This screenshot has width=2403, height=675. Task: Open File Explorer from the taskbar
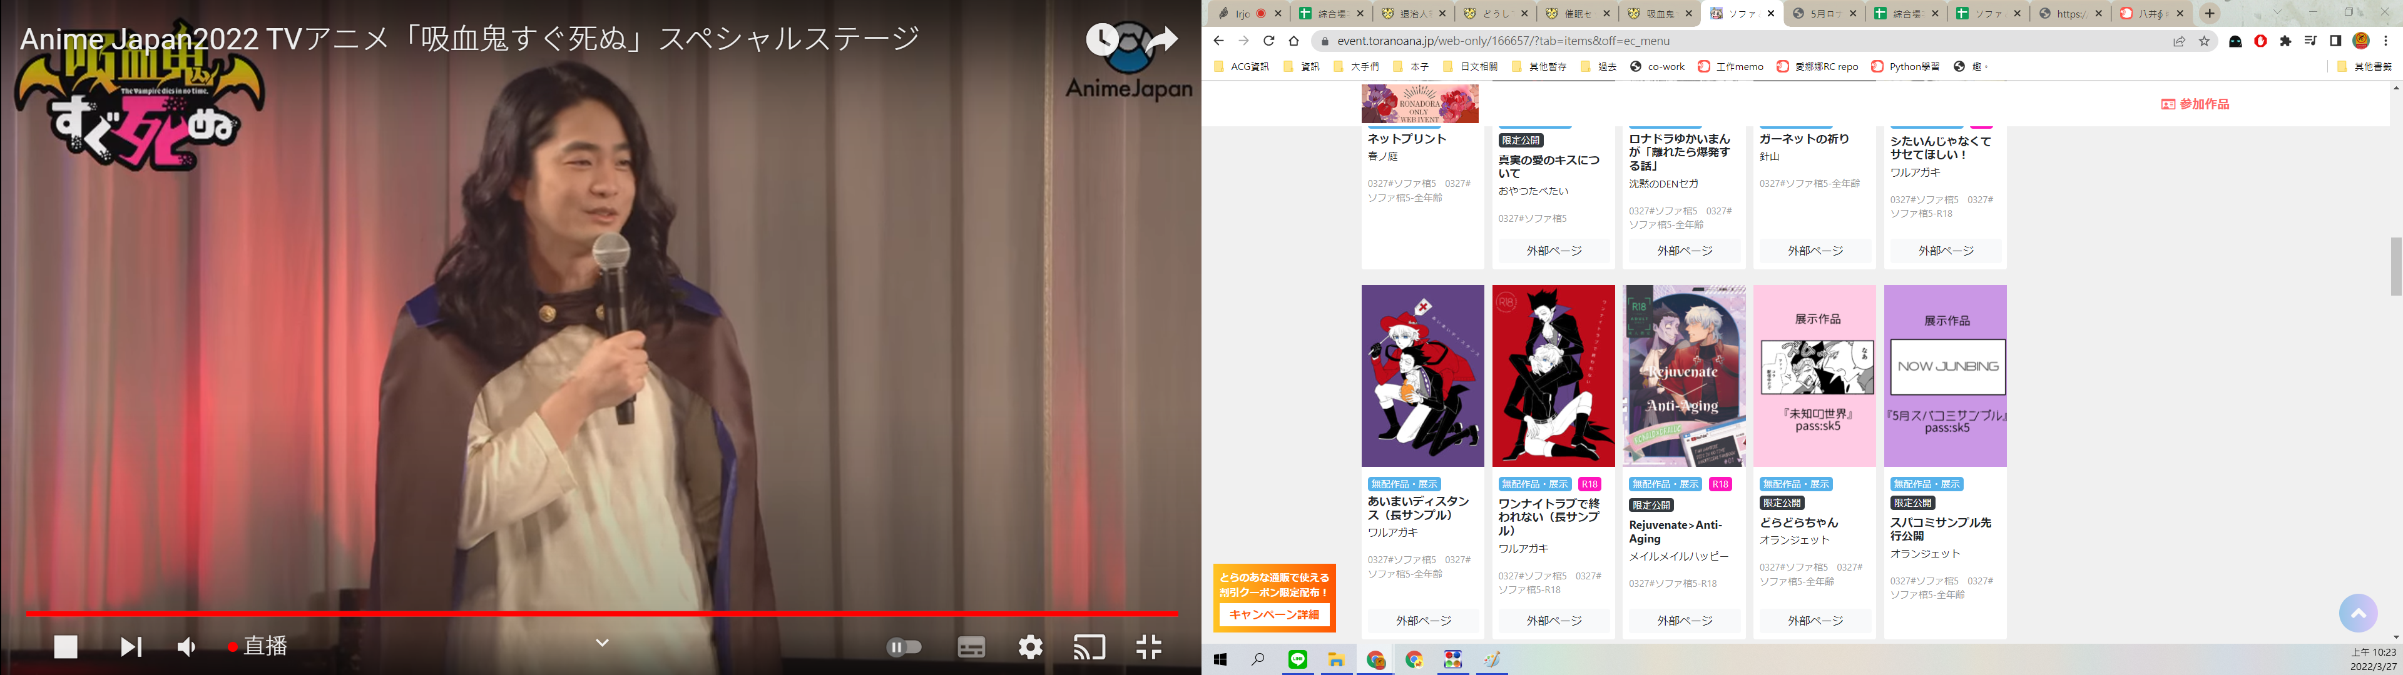point(1336,660)
